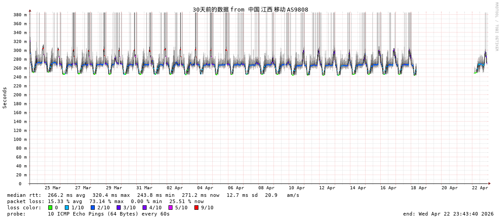Select the 18 Apr date label
Viewport: 501px width, 220px height.
point(419,188)
